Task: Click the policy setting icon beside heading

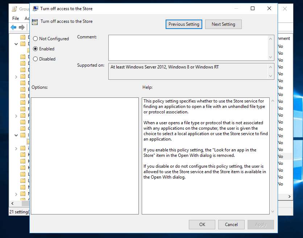Action: pyautogui.click(x=35, y=22)
